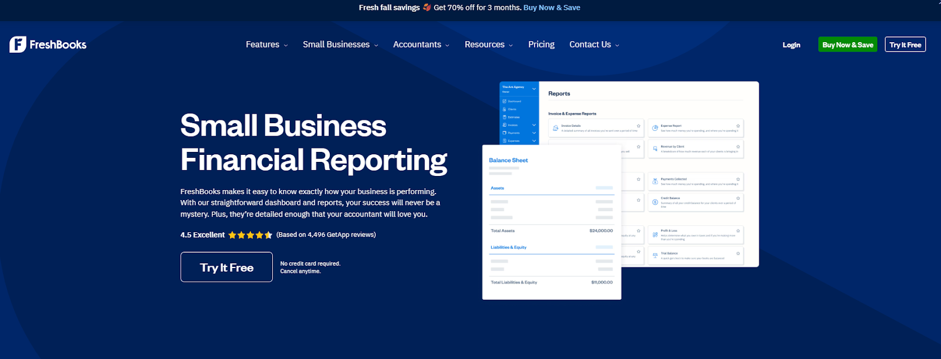Open the Credit Balance dollar-coin icon
The image size is (941, 359).
[655, 202]
